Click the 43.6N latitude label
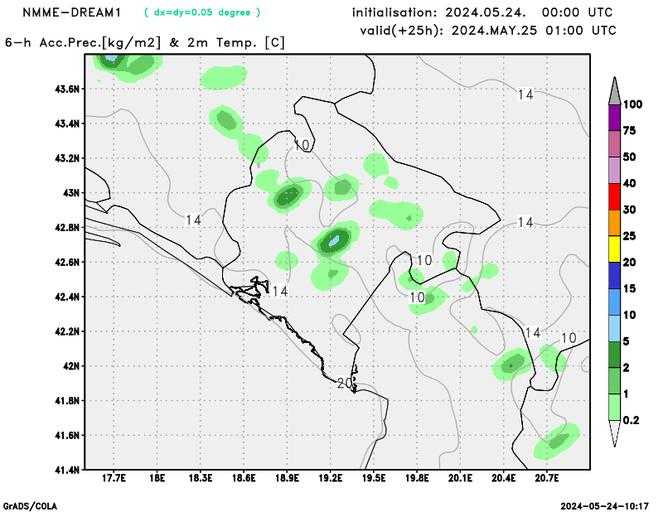This screenshot has height=512, width=663. (67, 89)
